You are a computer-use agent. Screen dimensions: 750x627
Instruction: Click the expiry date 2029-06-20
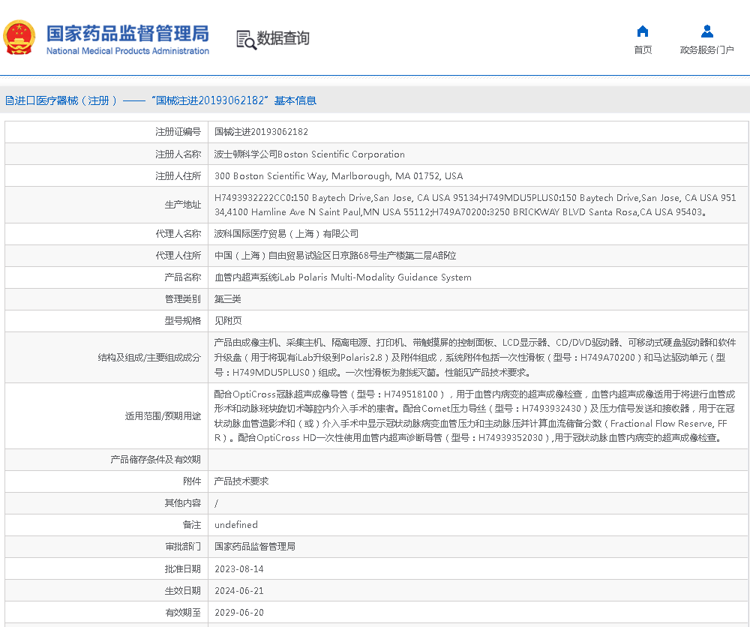tap(239, 613)
